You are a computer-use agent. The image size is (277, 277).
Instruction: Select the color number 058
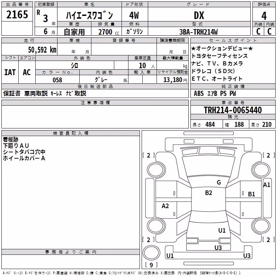(57, 80)
